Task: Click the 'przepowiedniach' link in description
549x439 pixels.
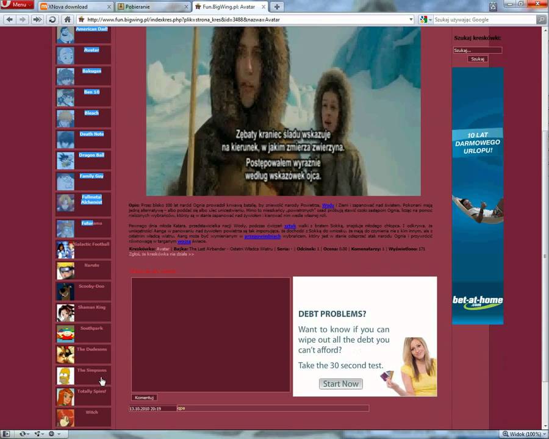Action: [x=262, y=237]
